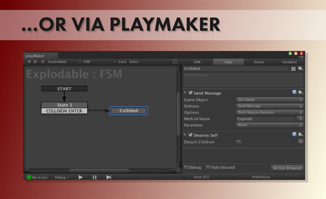This screenshot has width=326, height=199.
Task: Open the Debug dropdown in the bottom bar
Action: (62, 177)
